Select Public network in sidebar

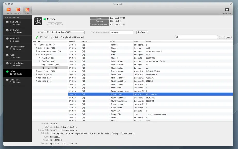18,56
